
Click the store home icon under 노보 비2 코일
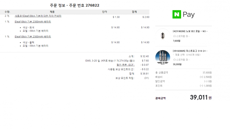click(174, 36)
